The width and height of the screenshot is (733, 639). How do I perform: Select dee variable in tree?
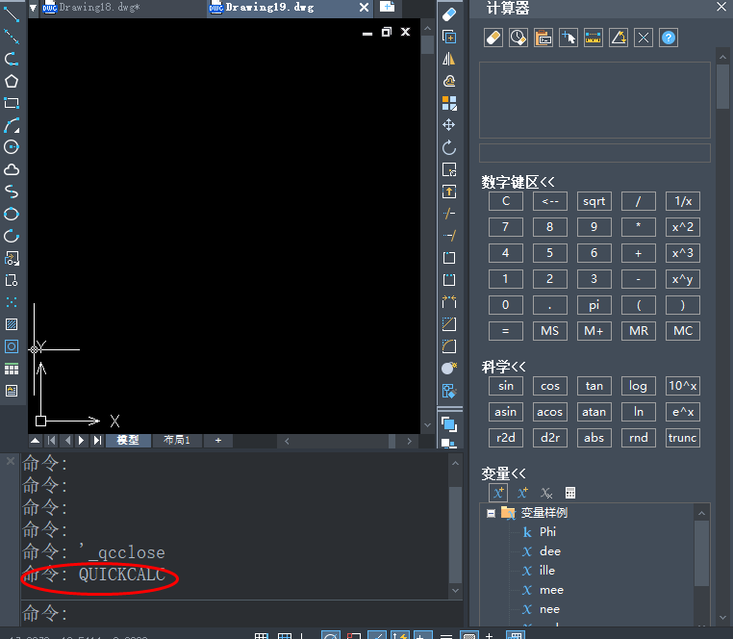click(x=550, y=551)
